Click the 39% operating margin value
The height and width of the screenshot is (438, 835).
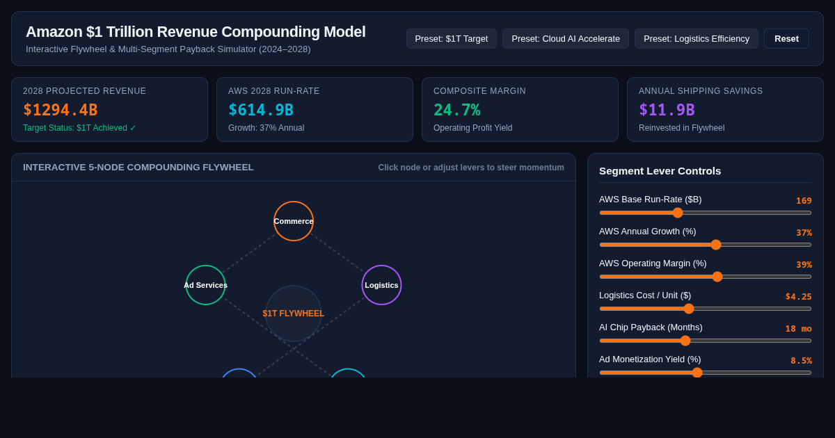(x=804, y=265)
